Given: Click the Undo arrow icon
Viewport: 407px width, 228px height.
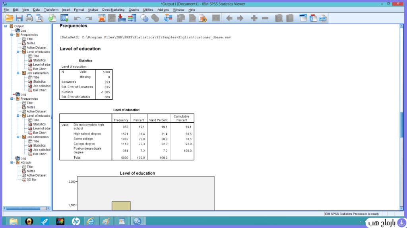Looking at the screenshot, I should [77, 18].
